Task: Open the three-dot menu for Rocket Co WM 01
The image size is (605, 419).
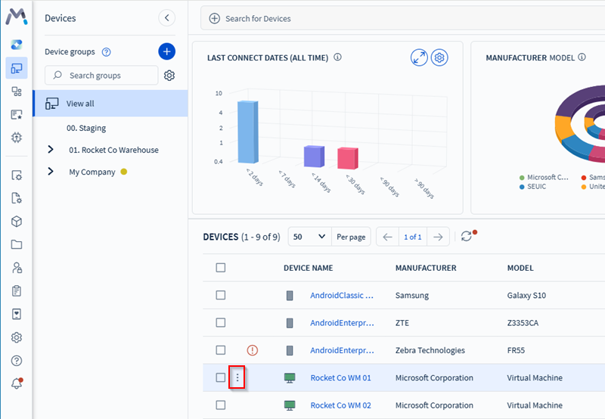Action: [x=237, y=377]
